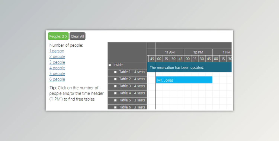Click the reservation updated notification
Image resolution: width=279 pixels, height=141 pixels.
point(189,67)
